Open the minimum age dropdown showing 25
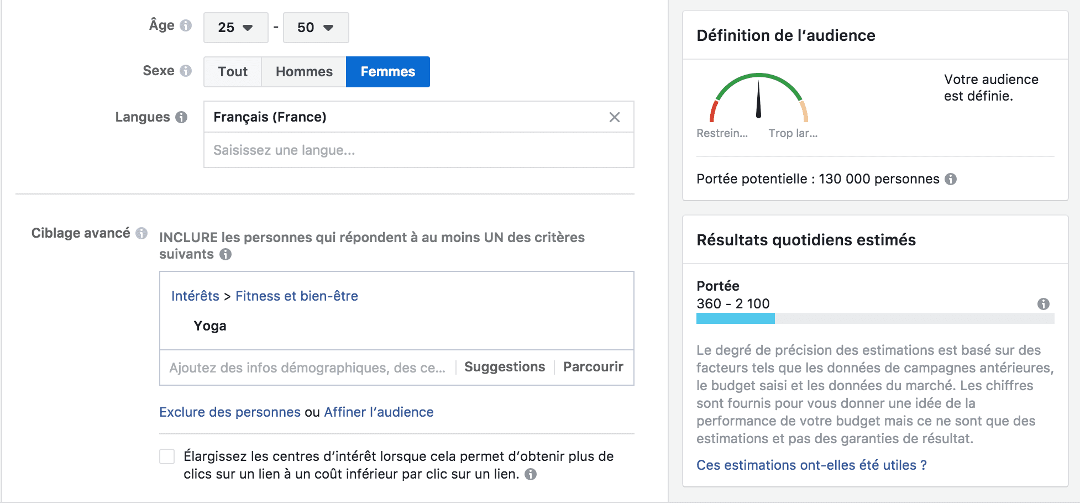Image resolution: width=1080 pixels, height=504 pixels. tap(235, 28)
